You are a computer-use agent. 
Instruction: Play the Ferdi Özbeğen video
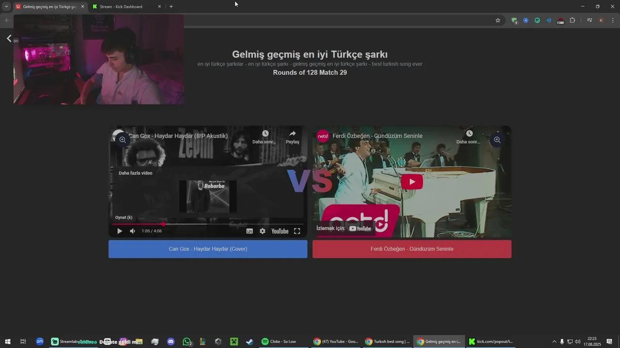(x=412, y=182)
